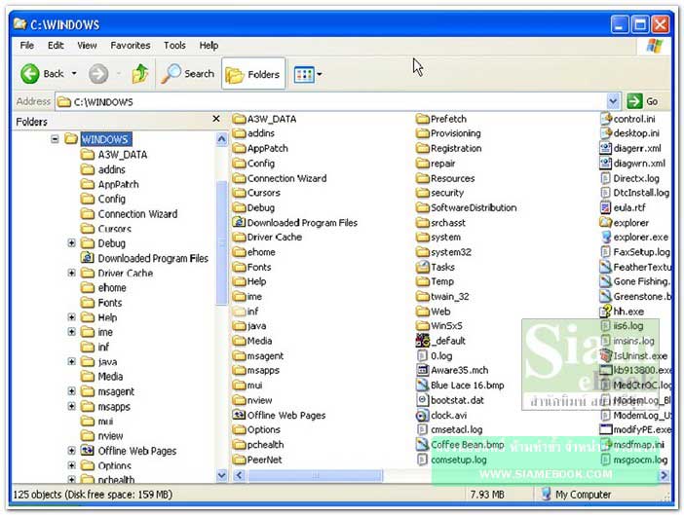Toggle the Folders pane button
Viewport: 684px width, 515px height.
(253, 74)
